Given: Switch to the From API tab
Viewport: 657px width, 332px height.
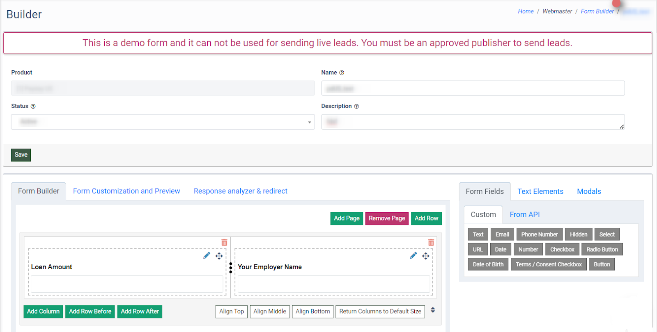Looking at the screenshot, I should pyautogui.click(x=524, y=214).
